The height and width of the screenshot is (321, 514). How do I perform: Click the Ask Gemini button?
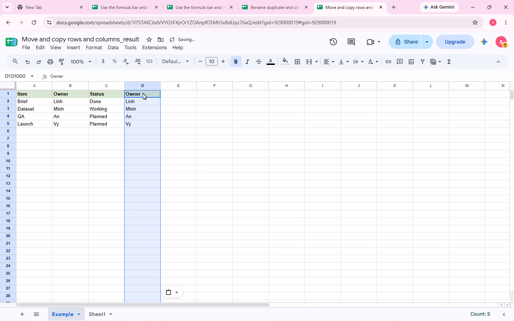click(x=439, y=7)
